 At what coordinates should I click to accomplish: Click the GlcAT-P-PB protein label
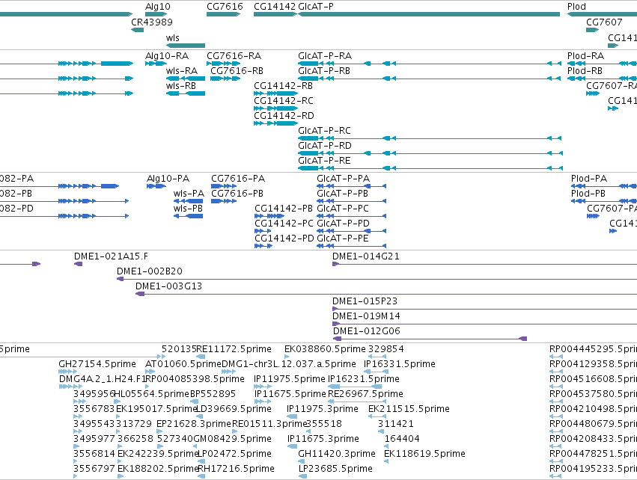coord(343,194)
